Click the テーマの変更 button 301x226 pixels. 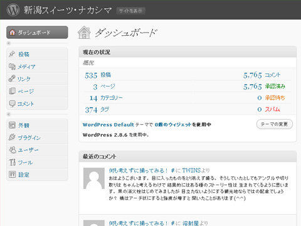(275, 124)
